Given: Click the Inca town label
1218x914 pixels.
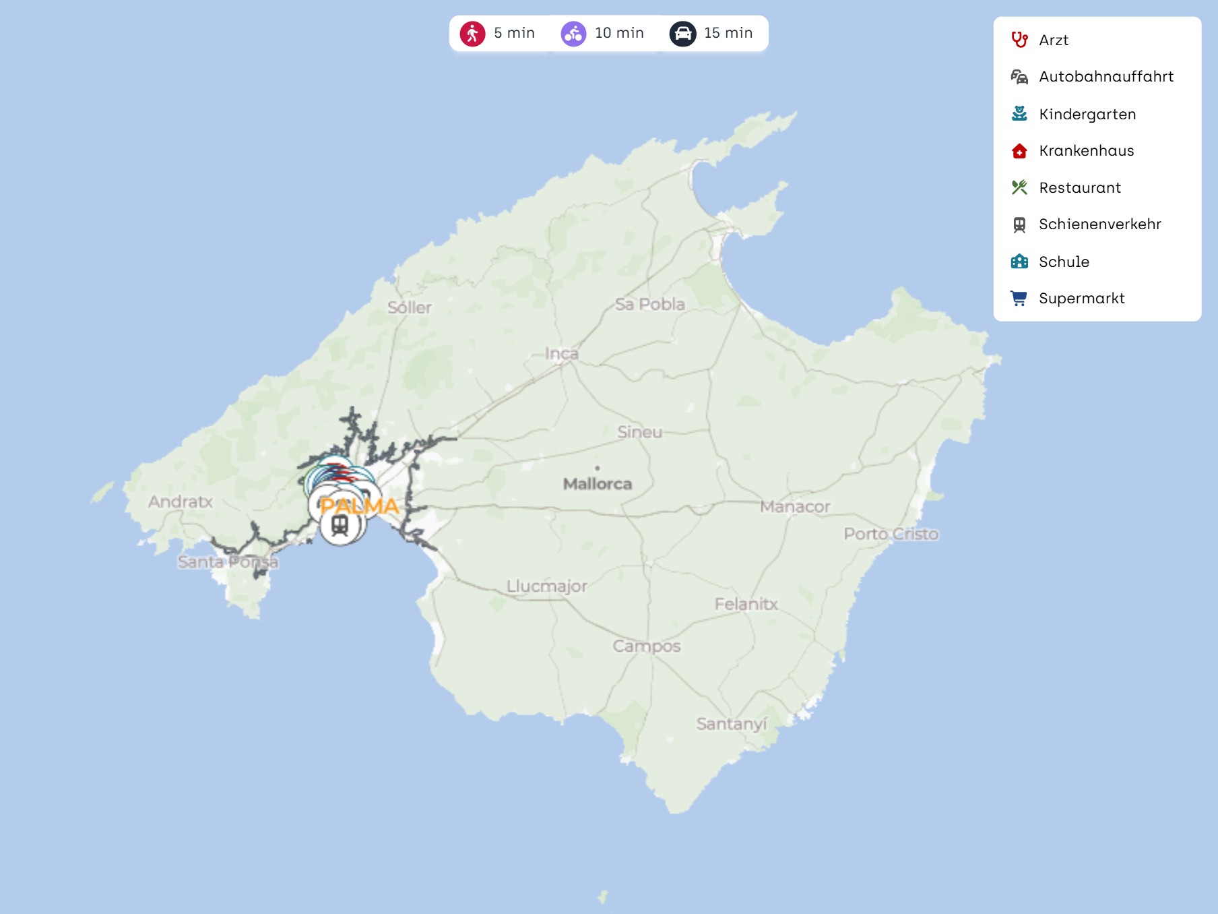Looking at the screenshot, I should point(561,353).
